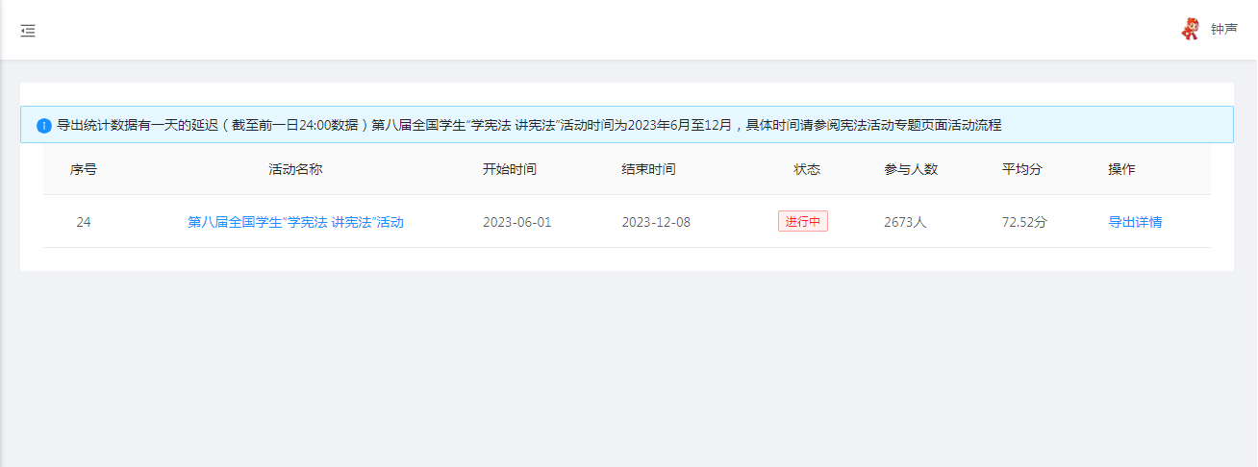Click the end date 2023-12-08 cell

point(656,222)
